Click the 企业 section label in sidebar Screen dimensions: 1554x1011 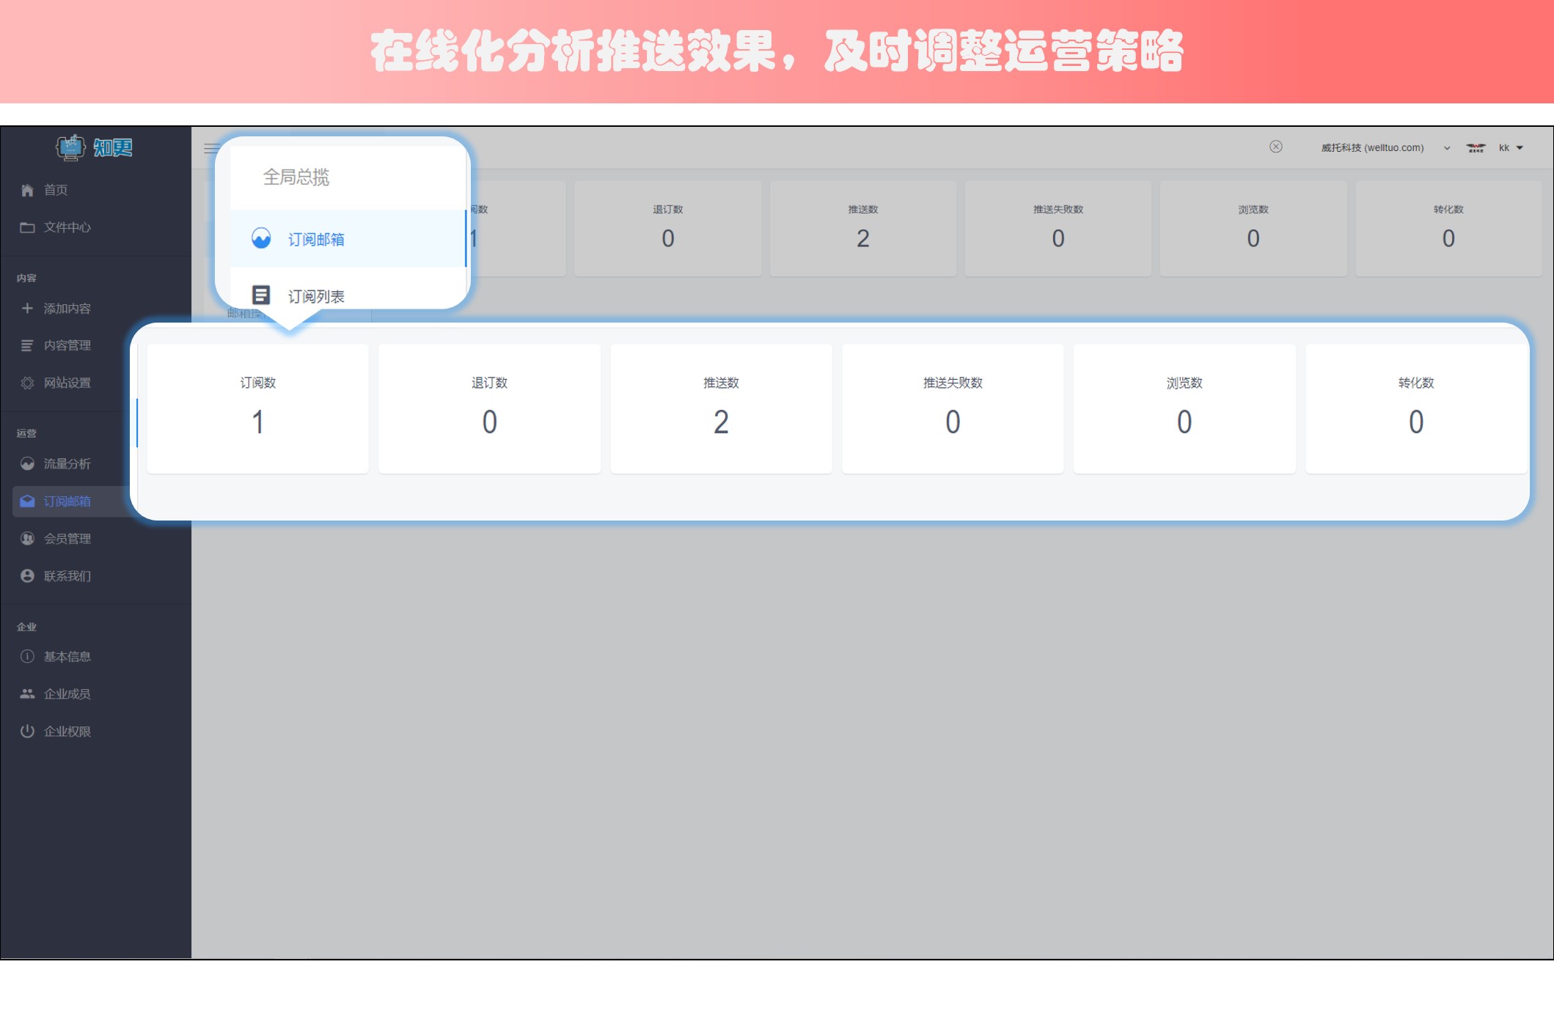pos(26,627)
